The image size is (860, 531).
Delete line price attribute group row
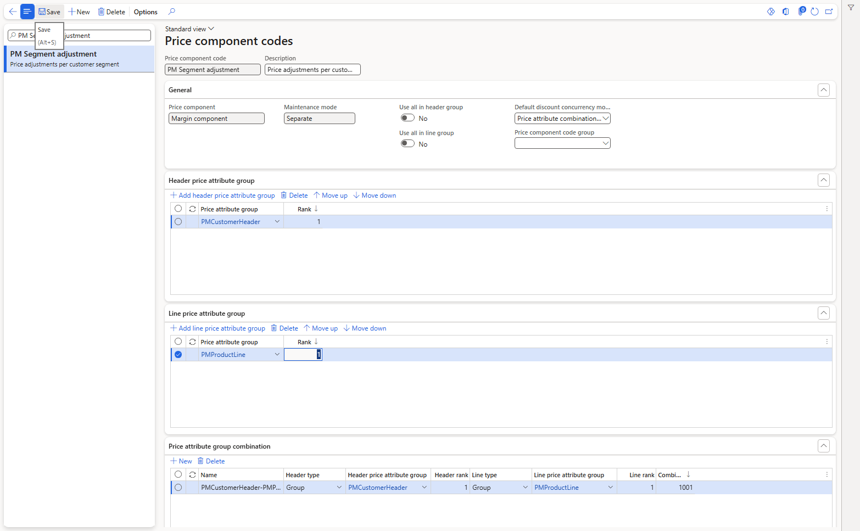coord(284,328)
